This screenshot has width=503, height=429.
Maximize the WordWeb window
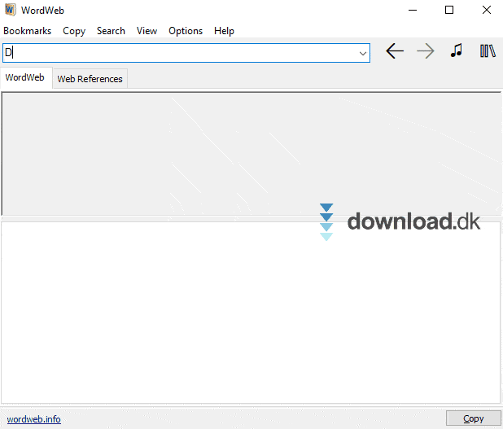point(449,11)
